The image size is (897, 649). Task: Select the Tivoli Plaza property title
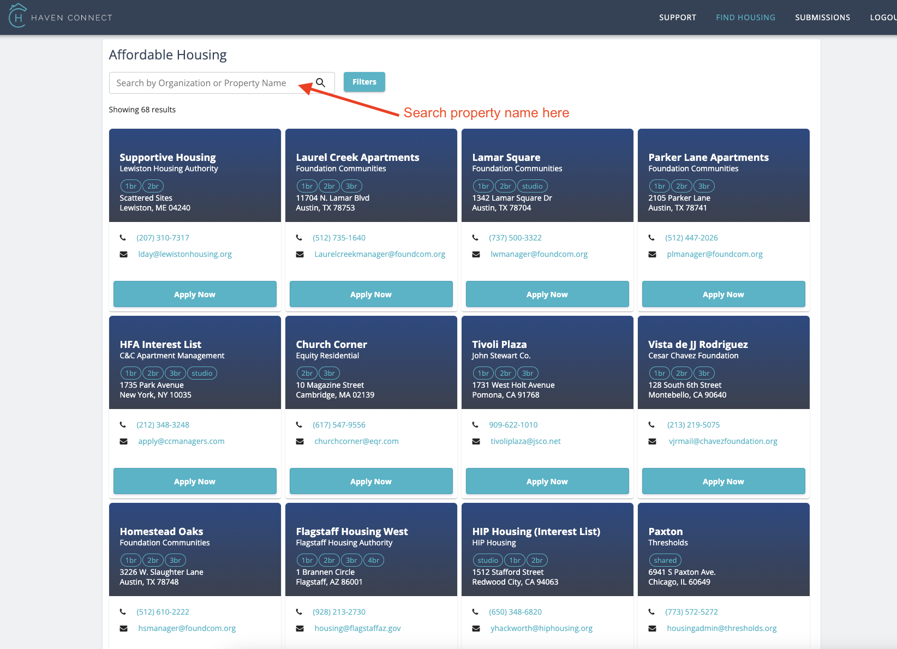499,344
